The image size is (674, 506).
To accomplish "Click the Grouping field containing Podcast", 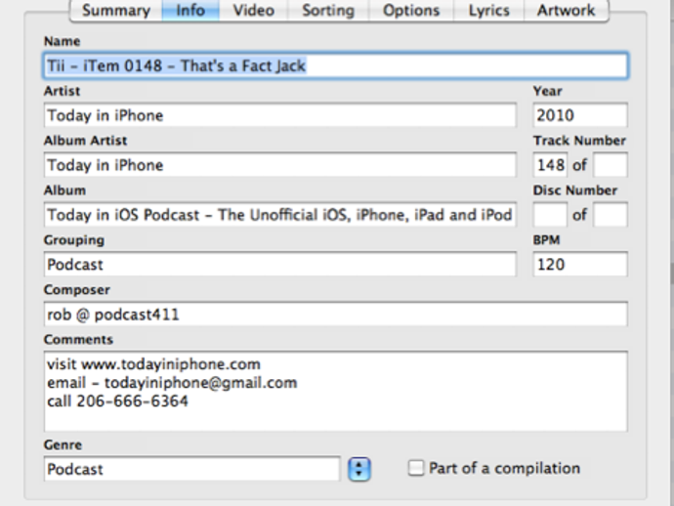I will 279,265.
